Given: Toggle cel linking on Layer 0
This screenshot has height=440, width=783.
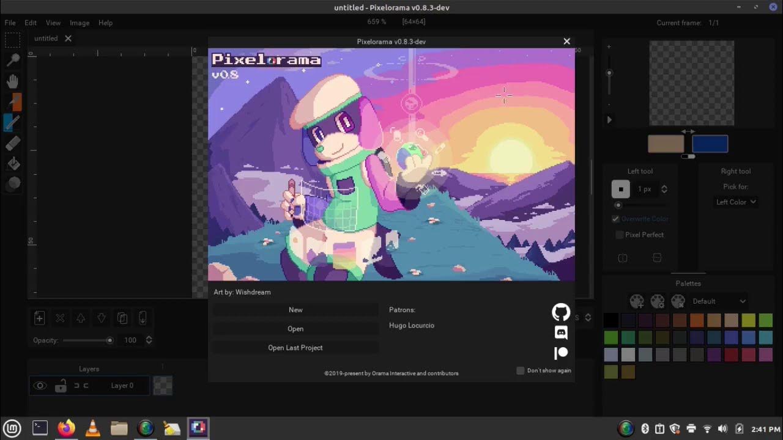Looking at the screenshot, I should point(81,386).
